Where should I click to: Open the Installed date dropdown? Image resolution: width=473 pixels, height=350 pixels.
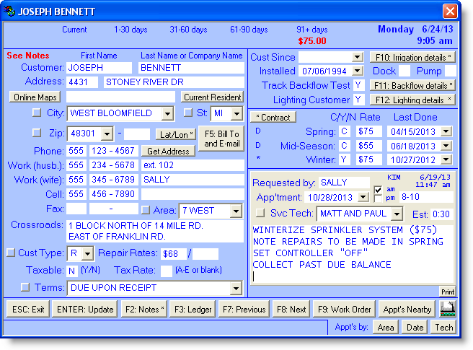[358, 71]
